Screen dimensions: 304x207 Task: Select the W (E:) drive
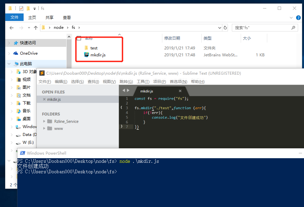[28, 142]
